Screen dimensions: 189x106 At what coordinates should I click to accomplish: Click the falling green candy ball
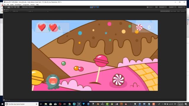tap(63, 63)
